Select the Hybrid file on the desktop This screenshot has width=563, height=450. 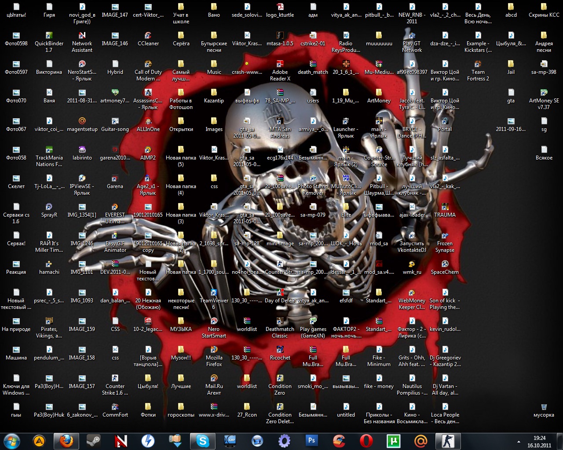(115, 68)
